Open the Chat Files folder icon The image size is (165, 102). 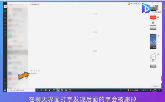(5, 21)
